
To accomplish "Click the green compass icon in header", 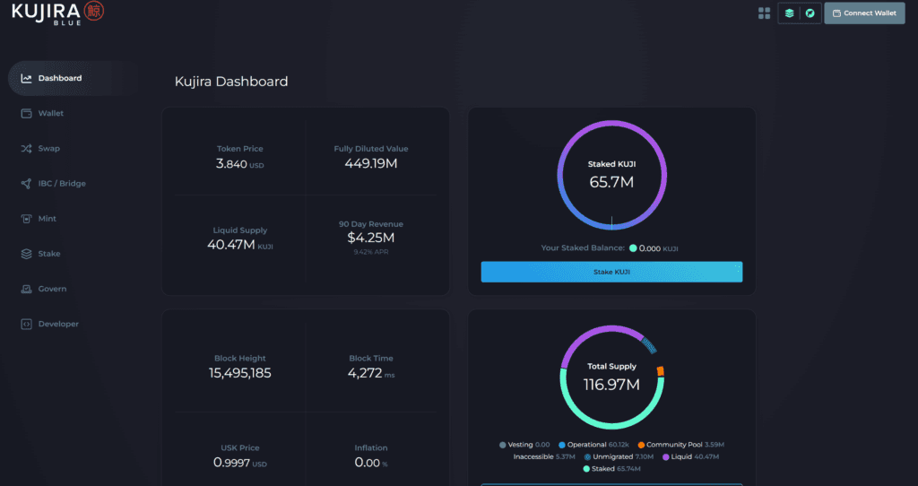I will [x=810, y=13].
